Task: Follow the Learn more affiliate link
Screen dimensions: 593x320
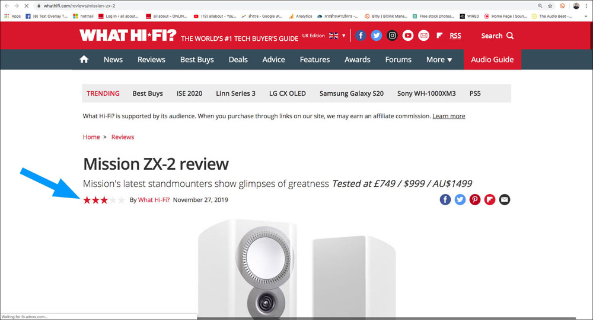Action: point(448,116)
